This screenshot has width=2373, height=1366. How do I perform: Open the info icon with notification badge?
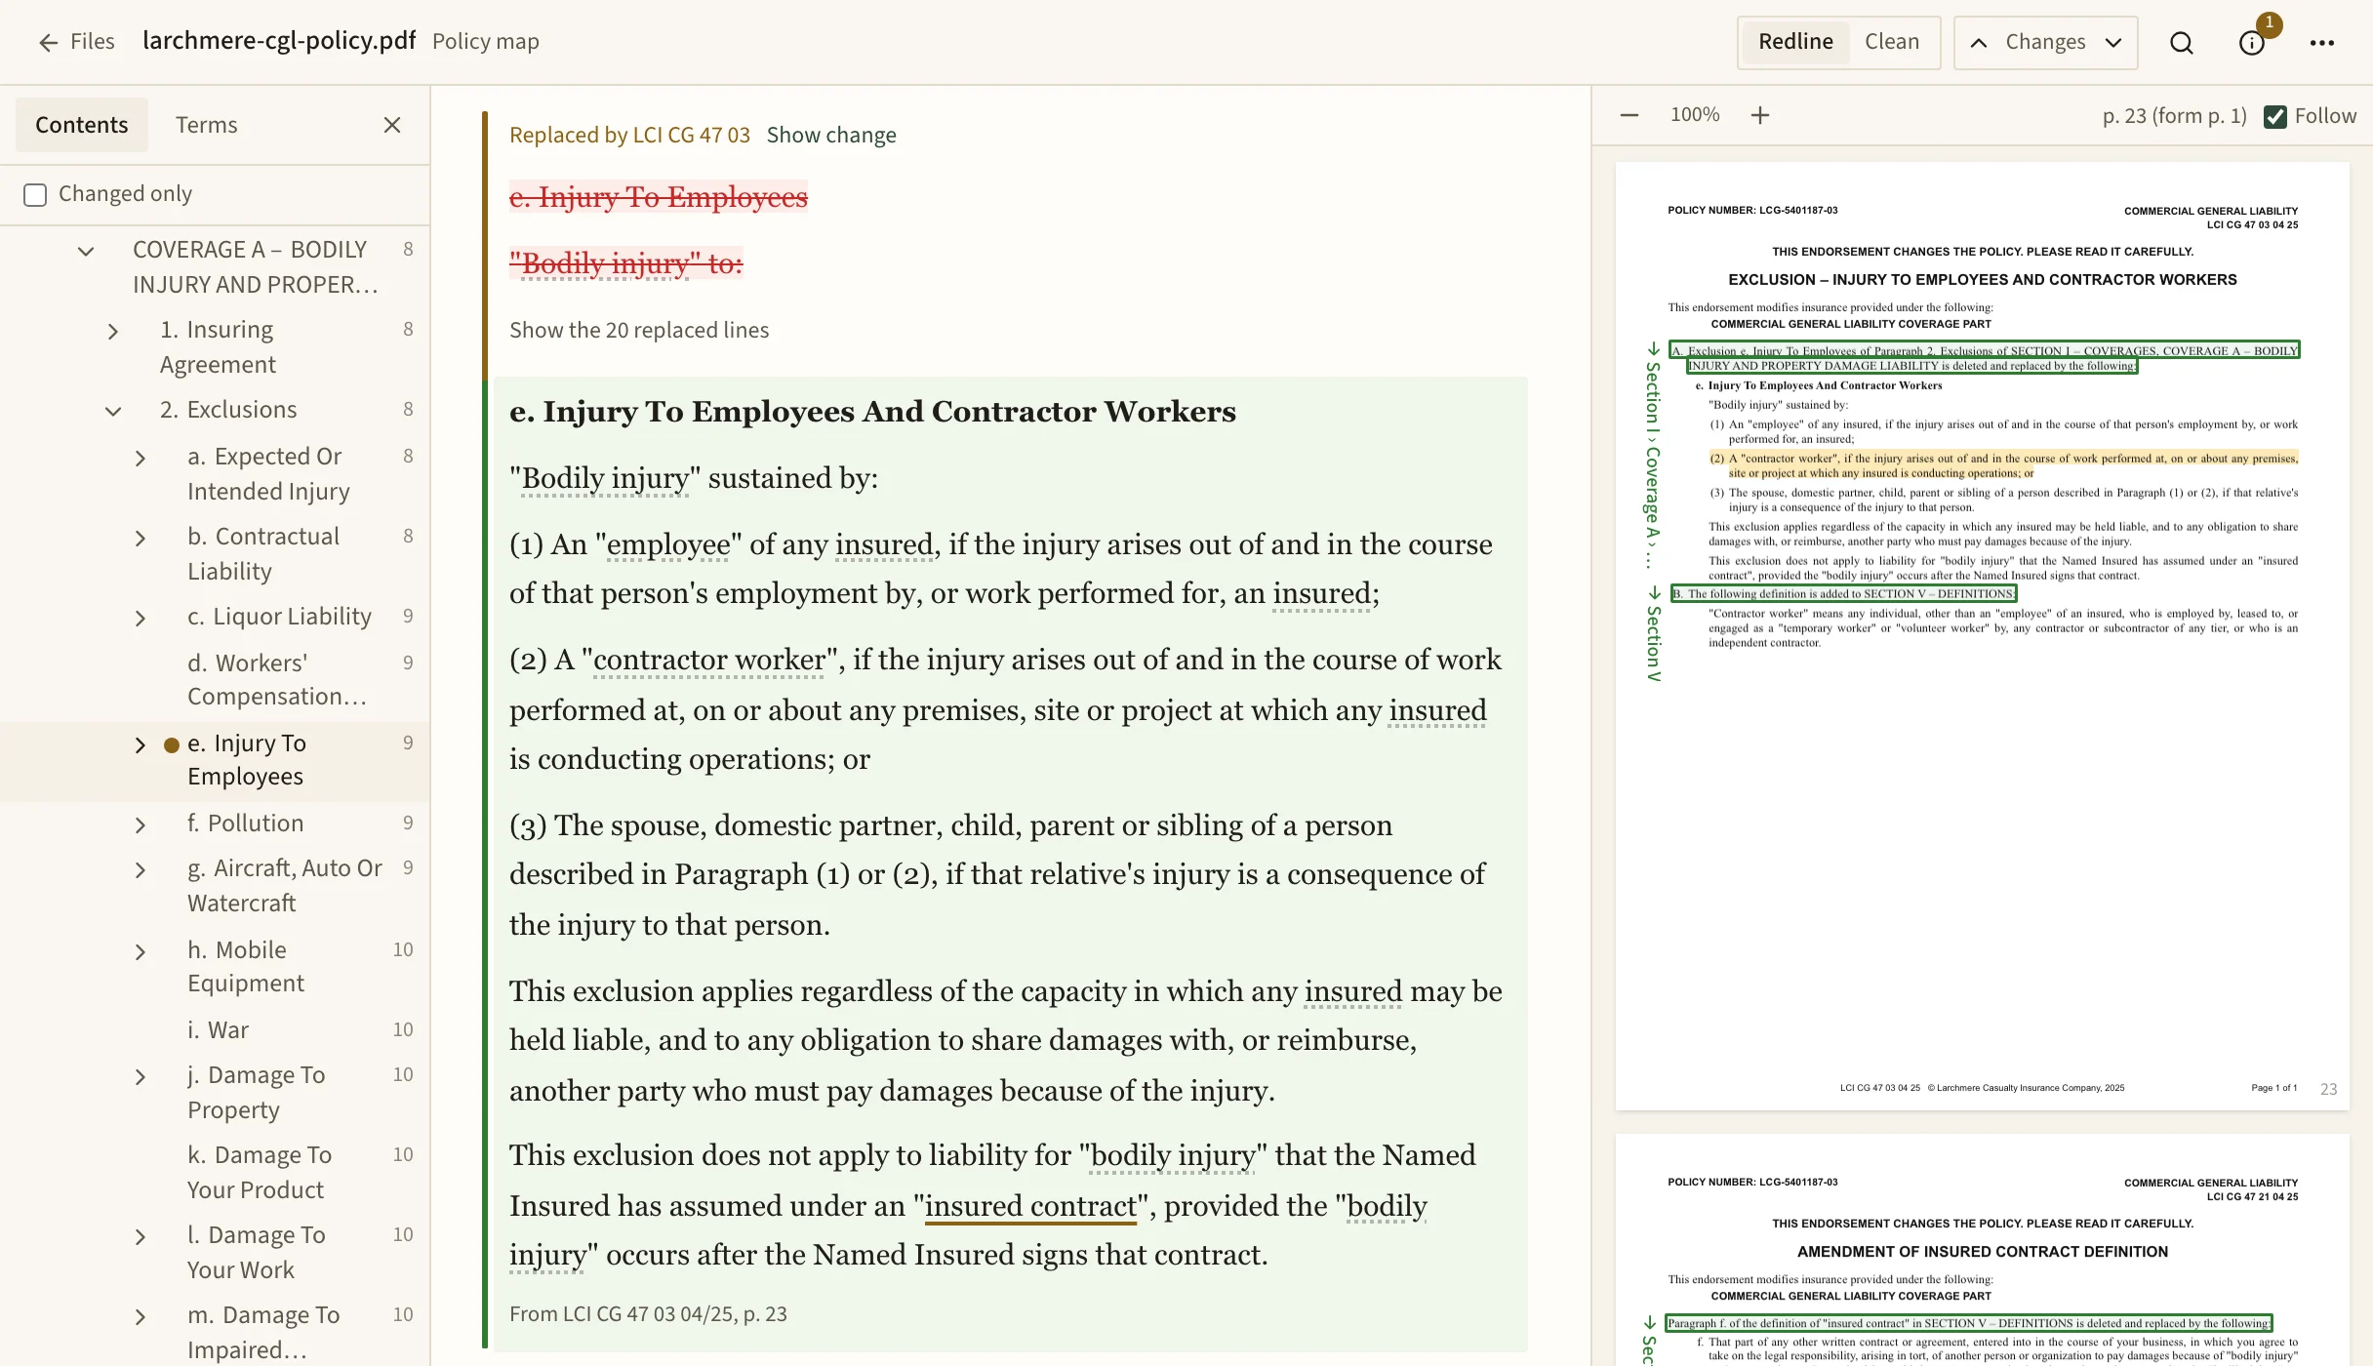click(x=2252, y=43)
